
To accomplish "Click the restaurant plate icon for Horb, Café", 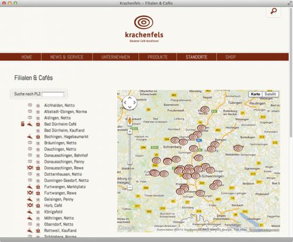I will tap(30, 205).
